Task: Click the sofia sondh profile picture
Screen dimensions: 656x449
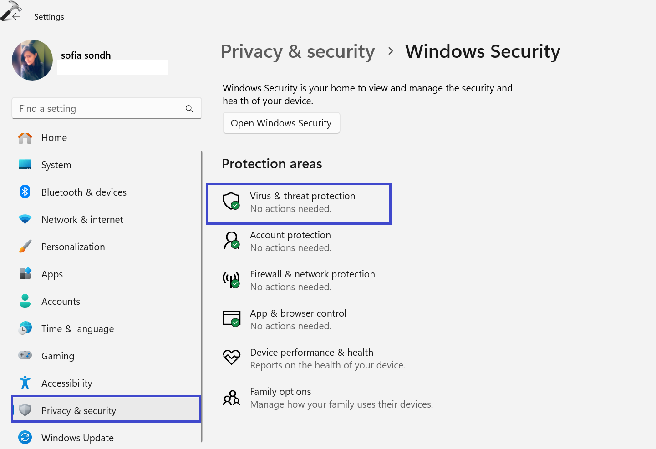Action: (x=32, y=60)
